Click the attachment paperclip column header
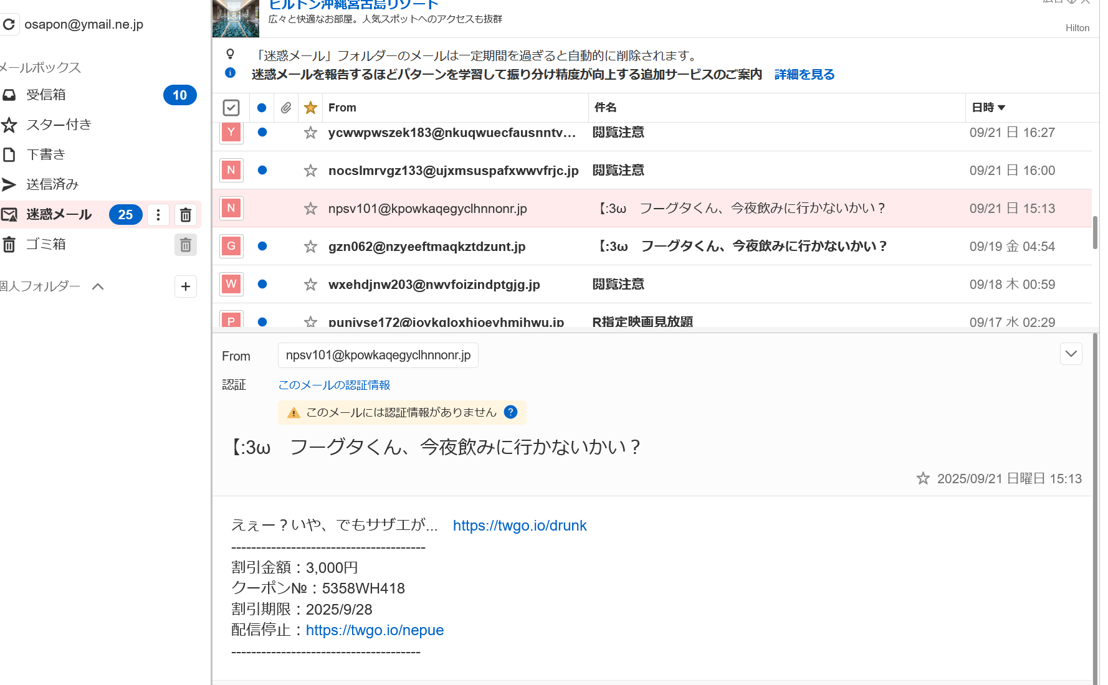This screenshot has width=1108, height=685. (286, 108)
